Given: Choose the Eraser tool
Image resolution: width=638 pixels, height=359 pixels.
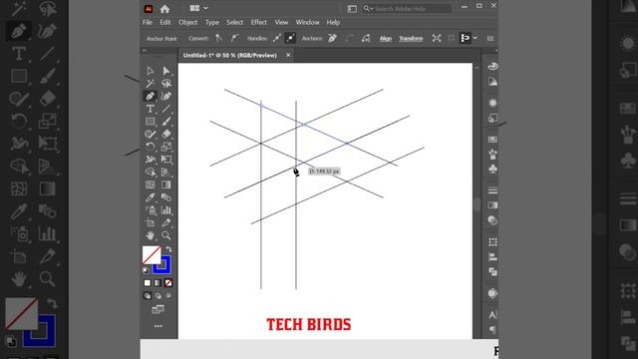Looking at the screenshot, I should [166, 134].
